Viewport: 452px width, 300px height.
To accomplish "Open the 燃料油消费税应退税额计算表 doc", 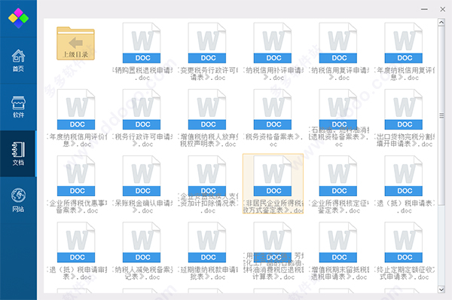I will pyautogui.click(x=273, y=251).
